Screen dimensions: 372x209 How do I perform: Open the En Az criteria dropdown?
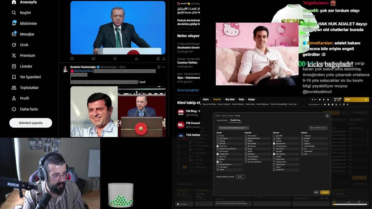[x=240, y=177]
